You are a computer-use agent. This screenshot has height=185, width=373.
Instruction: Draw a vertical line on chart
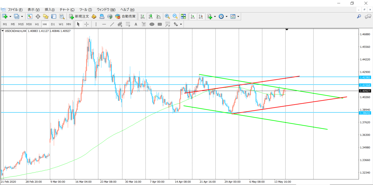click(96, 24)
